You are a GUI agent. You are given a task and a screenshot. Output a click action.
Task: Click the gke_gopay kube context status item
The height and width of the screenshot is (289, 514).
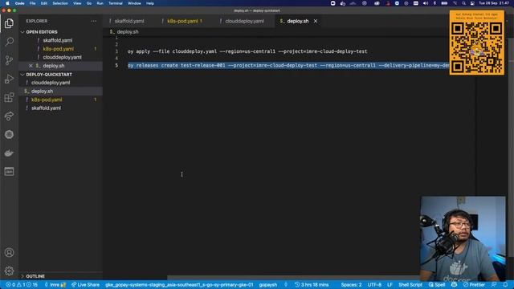click(179, 285)
